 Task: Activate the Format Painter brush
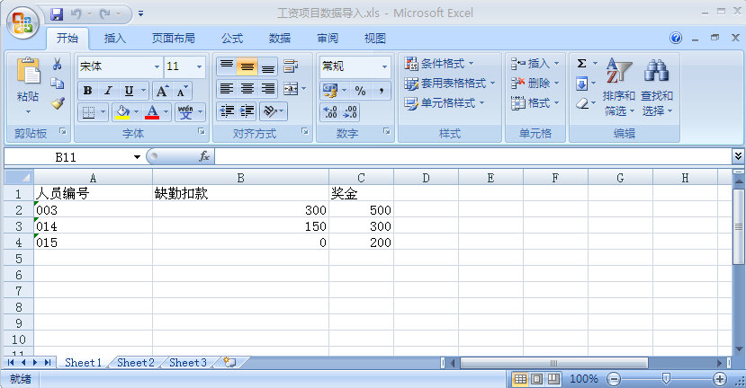point(58,103)
